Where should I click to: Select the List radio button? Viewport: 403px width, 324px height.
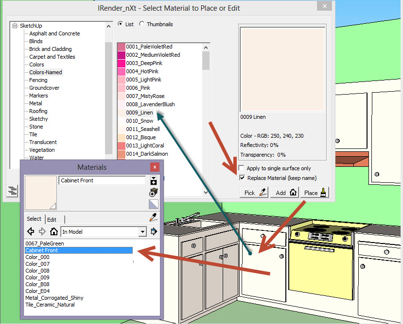click(x=122, y=24)
